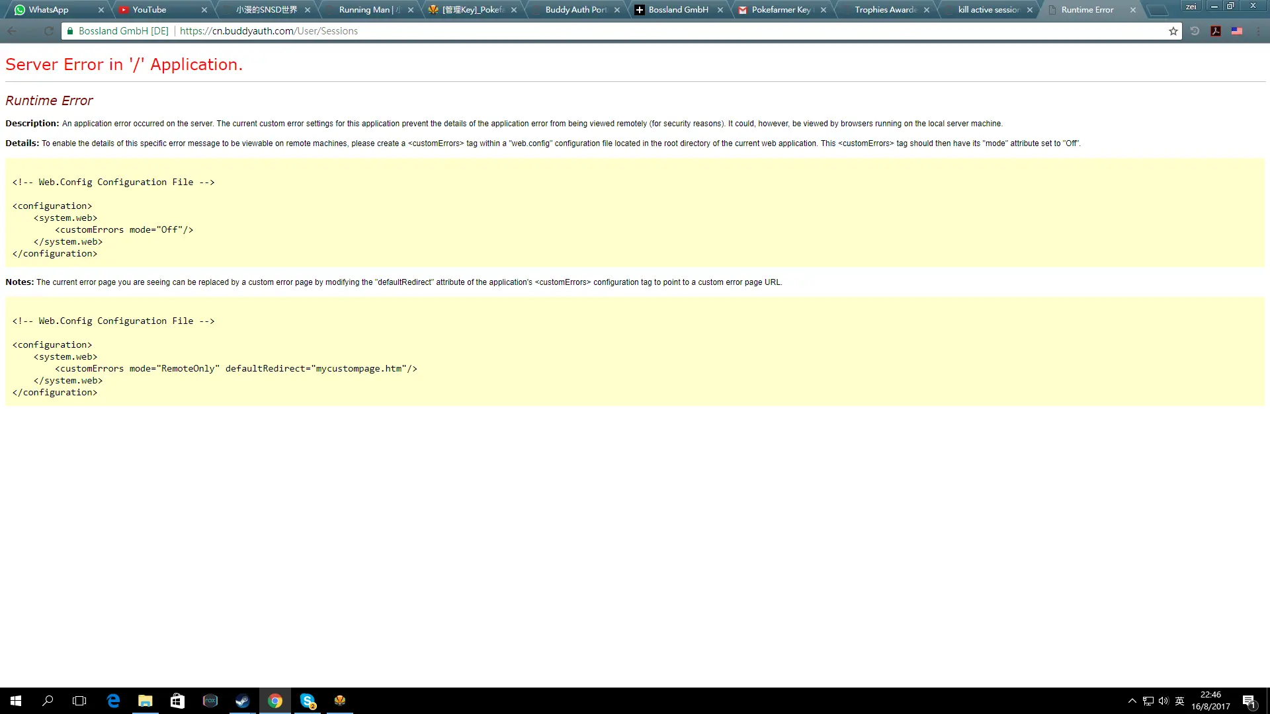1270x714 pixels.
Task: Reload the current page
Action: coord(49,31)
